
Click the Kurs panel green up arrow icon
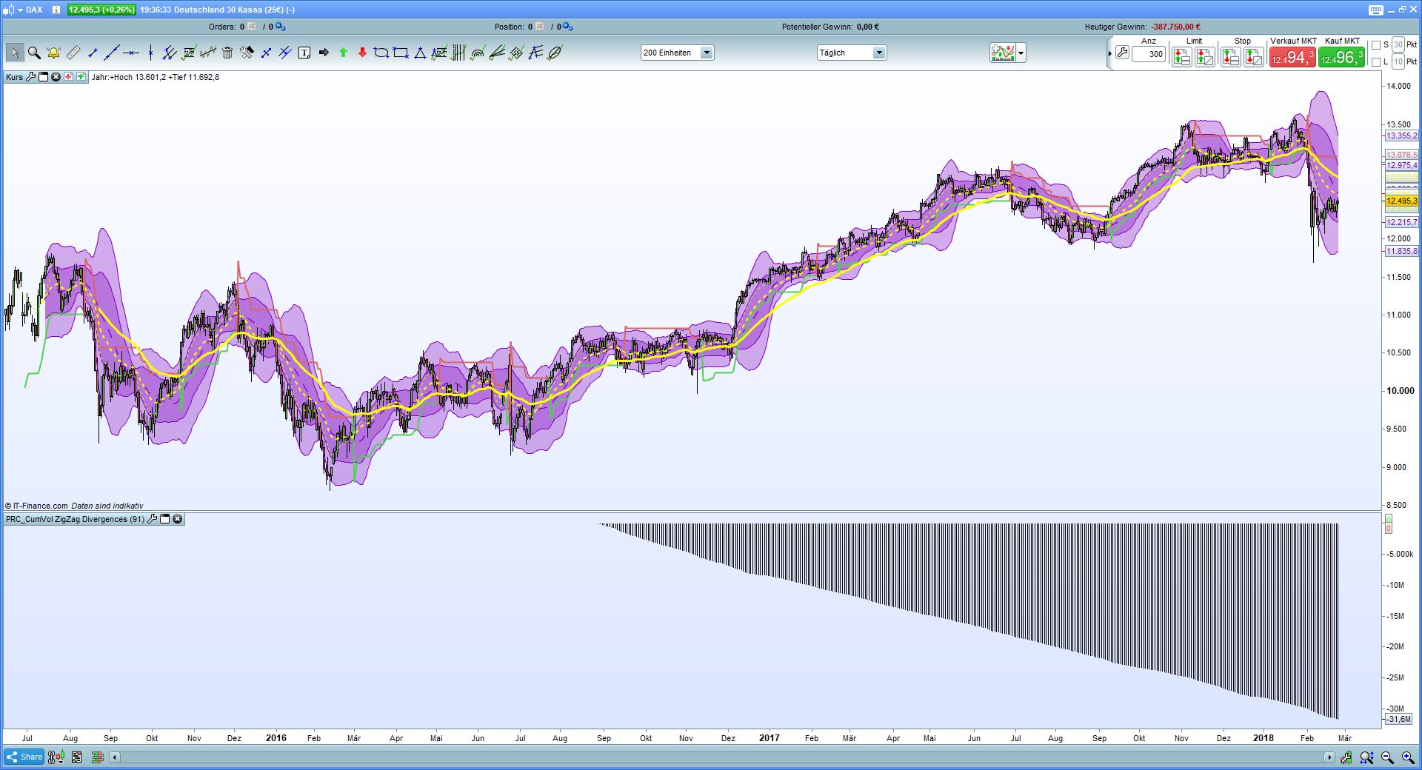[x=80, y=77]
